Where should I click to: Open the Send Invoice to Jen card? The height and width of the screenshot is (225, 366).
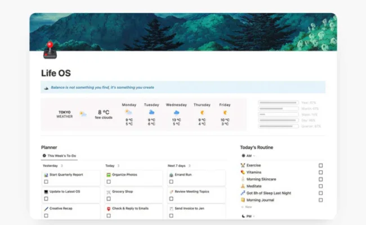(197, 211)
